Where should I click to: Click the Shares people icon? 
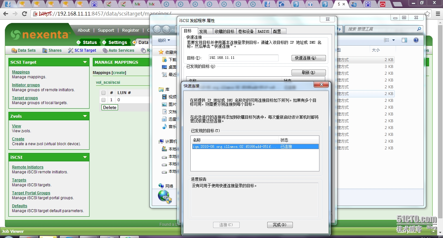[x=45, y=50]
